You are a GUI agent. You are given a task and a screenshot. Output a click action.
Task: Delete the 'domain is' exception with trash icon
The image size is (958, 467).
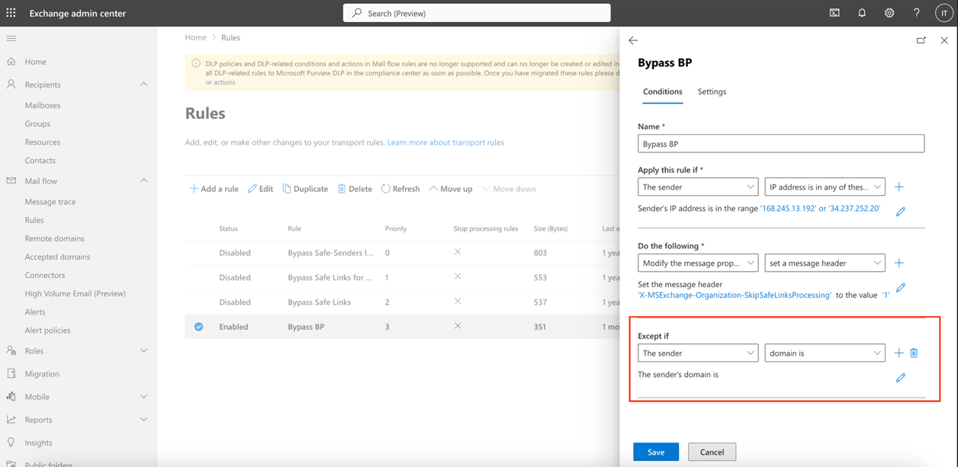click(915, 353)
